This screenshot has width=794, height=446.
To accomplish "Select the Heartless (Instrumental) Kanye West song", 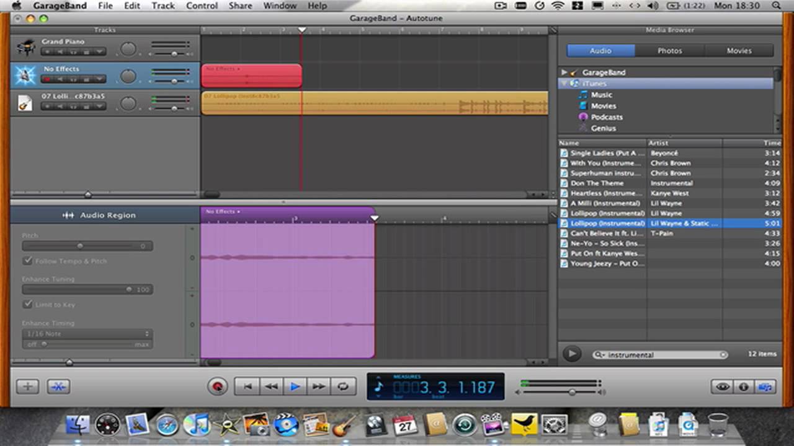I will 670,193.
